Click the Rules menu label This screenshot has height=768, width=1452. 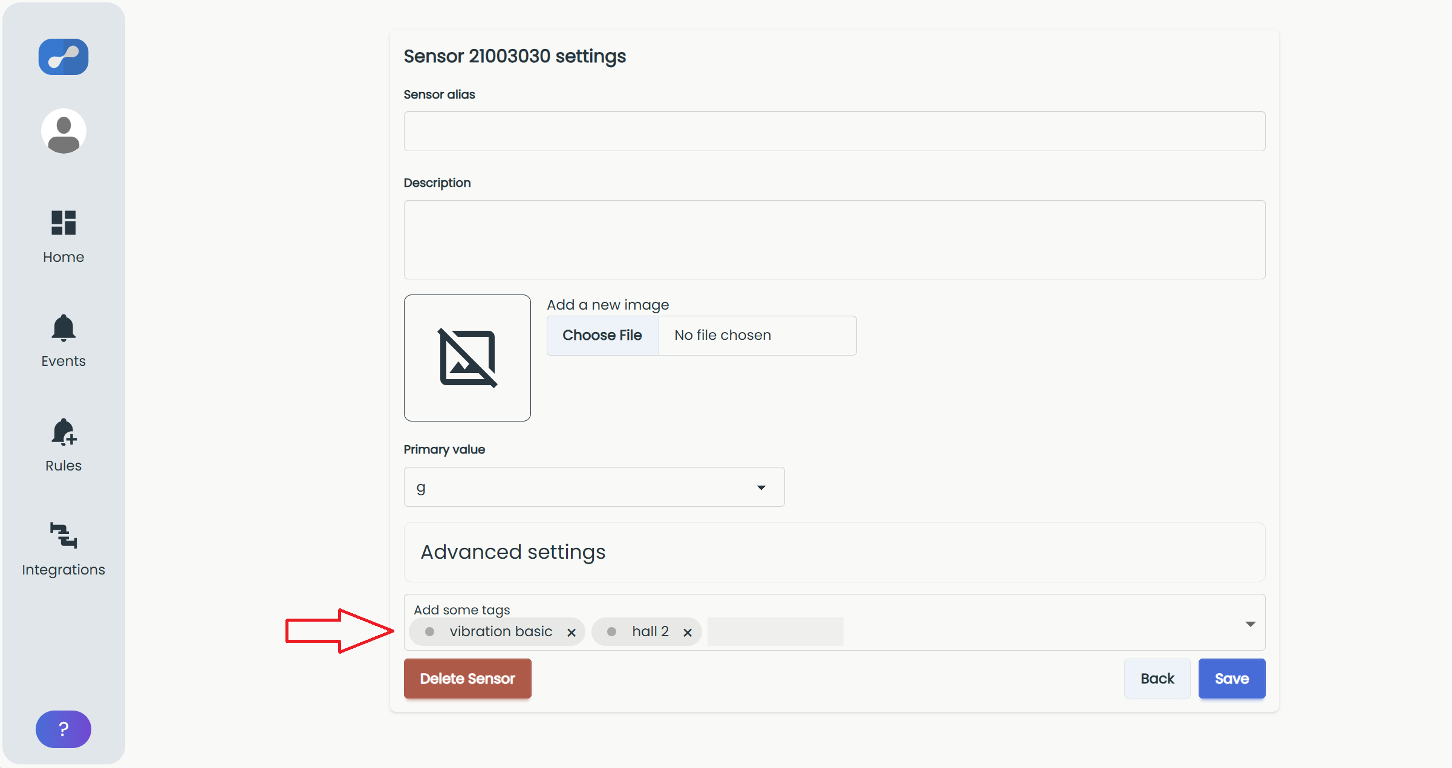(63, 466)
